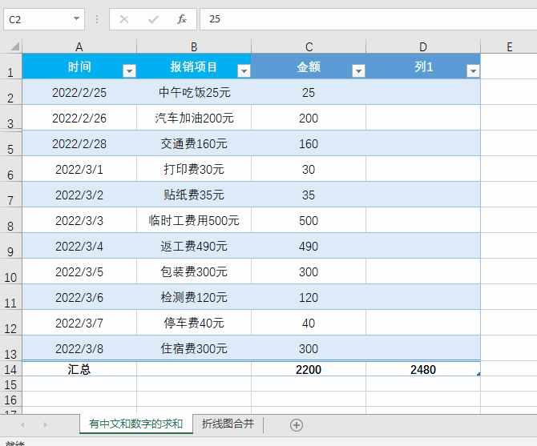
Task: Open the Name Box dropdown arrow
Action: (76, 18)
